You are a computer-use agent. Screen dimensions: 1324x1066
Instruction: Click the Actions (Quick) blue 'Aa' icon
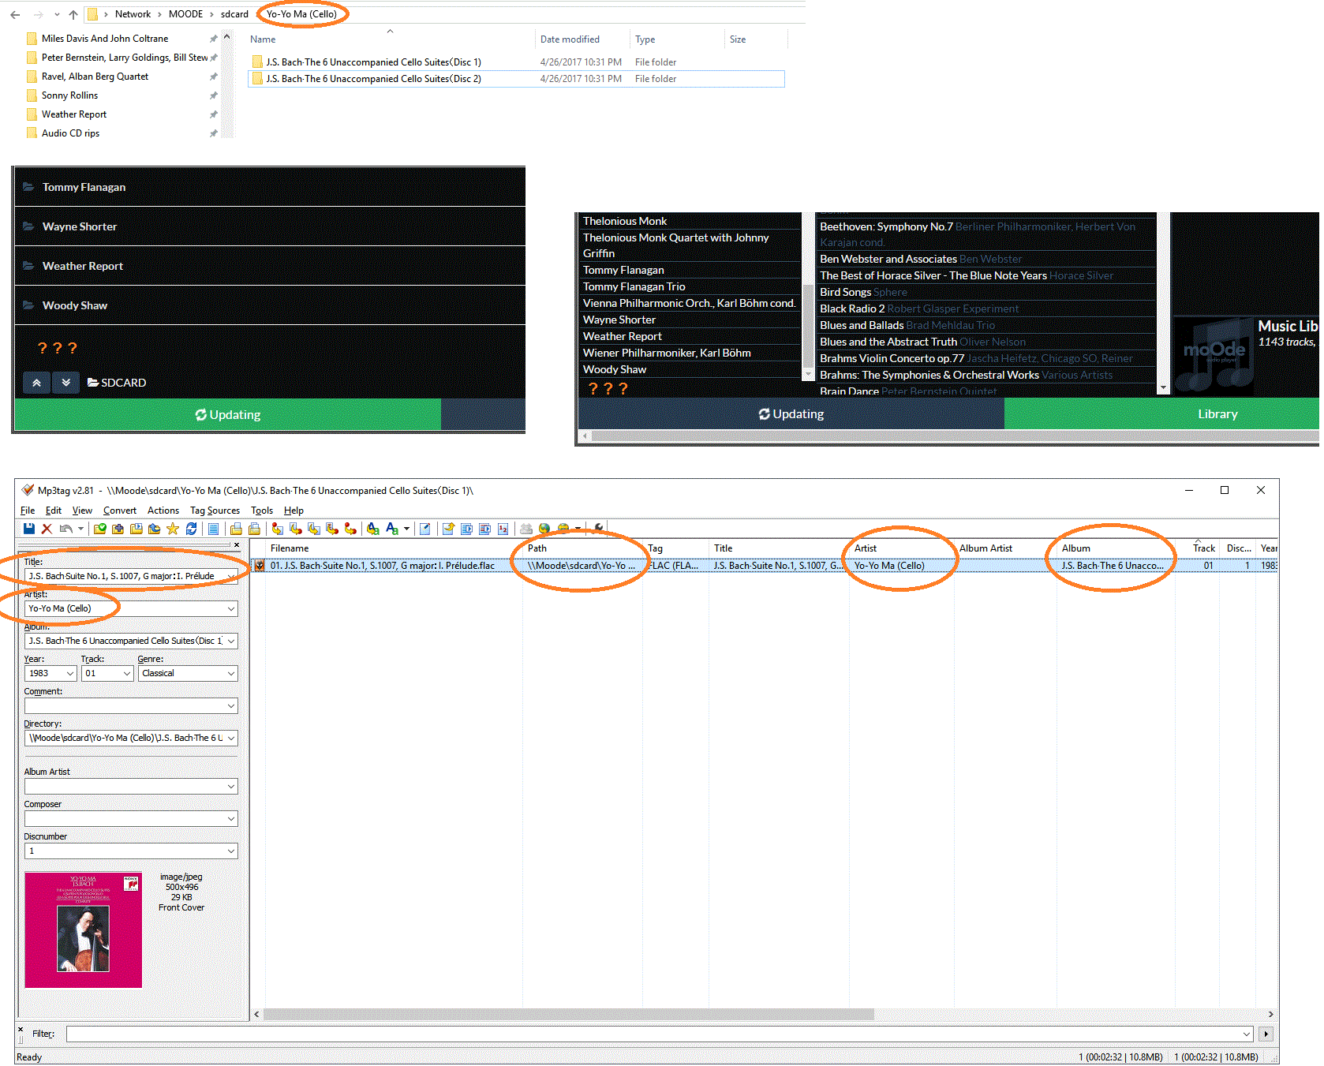tap(391, 529)
